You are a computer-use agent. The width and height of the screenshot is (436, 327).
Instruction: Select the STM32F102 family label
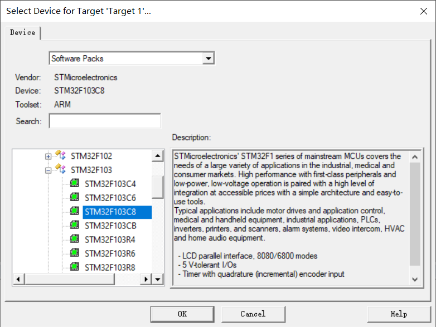91,156
